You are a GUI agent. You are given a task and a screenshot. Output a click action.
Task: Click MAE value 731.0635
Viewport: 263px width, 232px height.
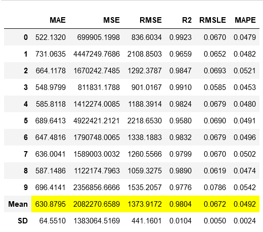click(51, 54)
